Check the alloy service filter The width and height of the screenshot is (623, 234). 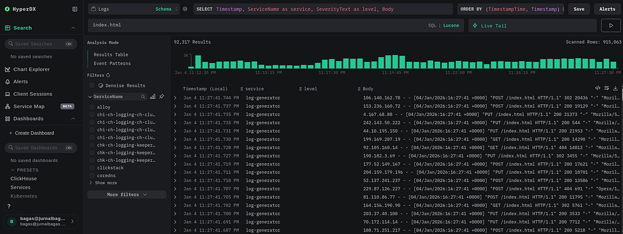pos(92,107)
